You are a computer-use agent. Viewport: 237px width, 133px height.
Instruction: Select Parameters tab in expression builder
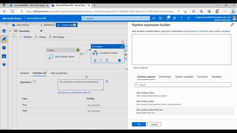point(165,77)
